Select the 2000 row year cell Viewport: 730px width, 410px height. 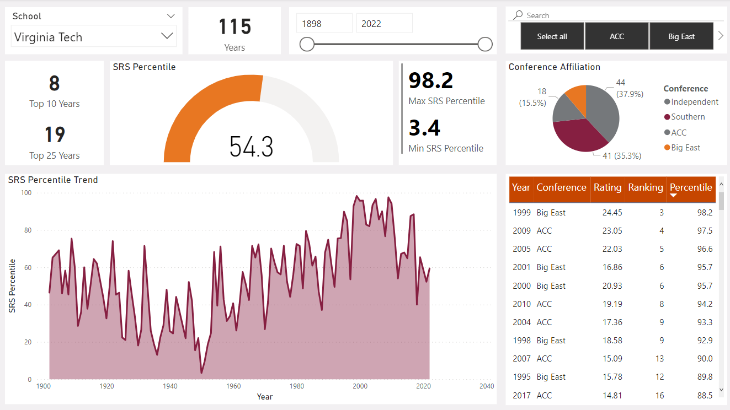(521, 285)
